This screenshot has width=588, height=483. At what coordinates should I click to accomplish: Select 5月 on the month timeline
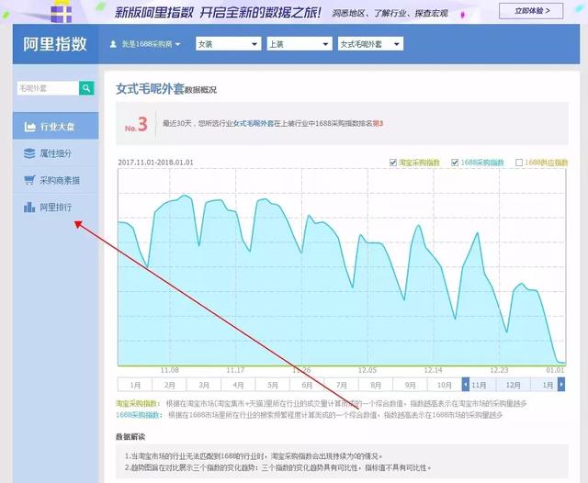pyautogui.click(x=273, y=385)
